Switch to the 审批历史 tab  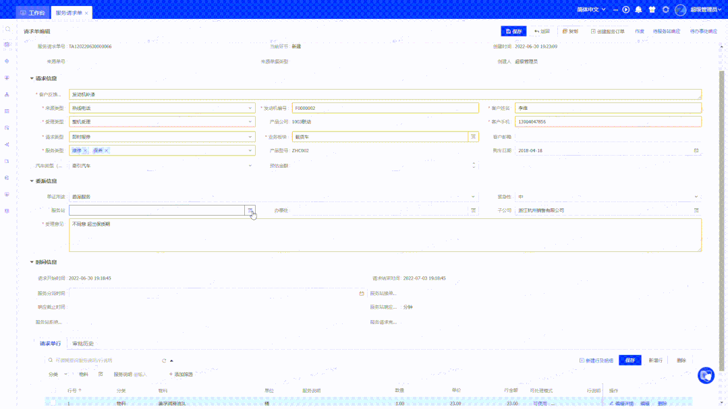[83, 344]
